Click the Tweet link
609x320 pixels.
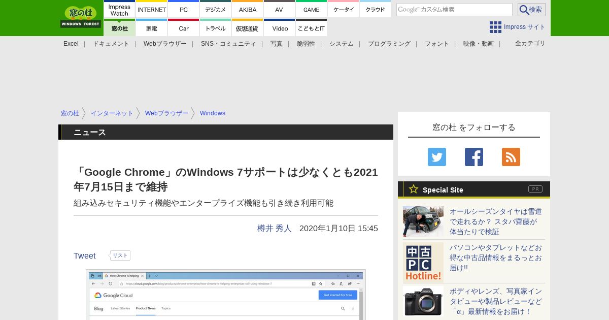coord(85,256)
